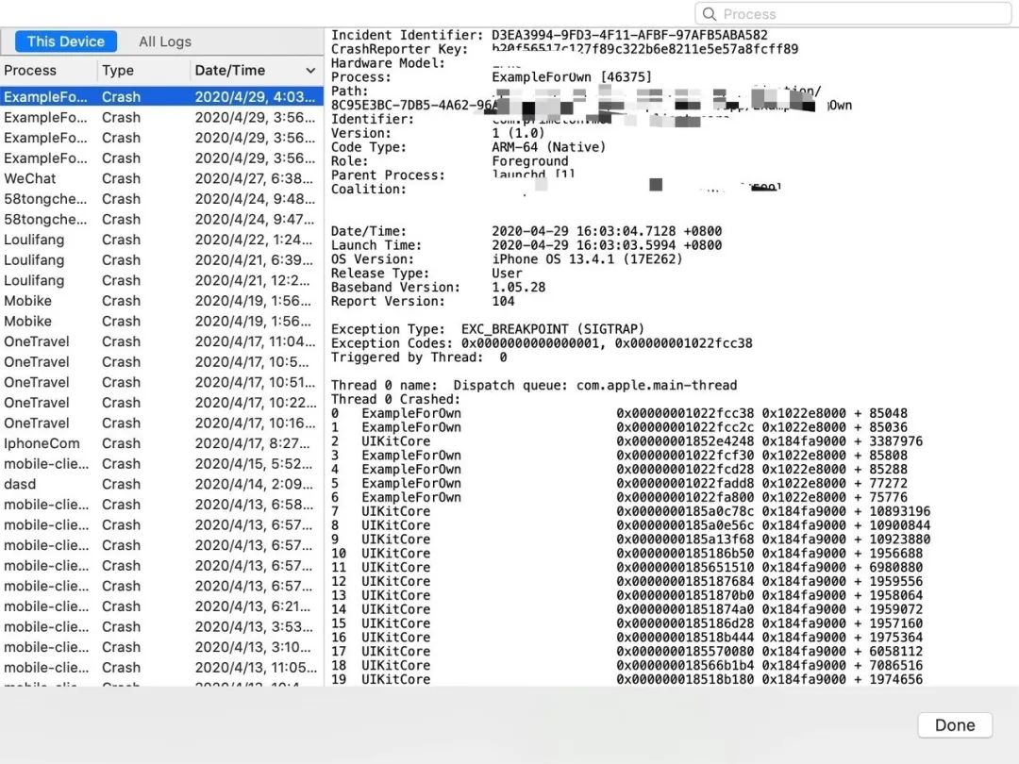Image resolution: width=1019 pixels, height=764 pixels.
Task: Click the Incident Identifier line in the report
Action: pyautogui.click(x=549, y=35)
